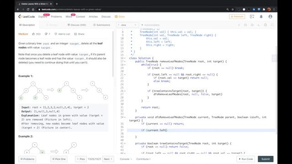Collapse code fold at line 16
The height and width of the screenshot is (164, 292).
pyautogui.click(x=125, y=58)
